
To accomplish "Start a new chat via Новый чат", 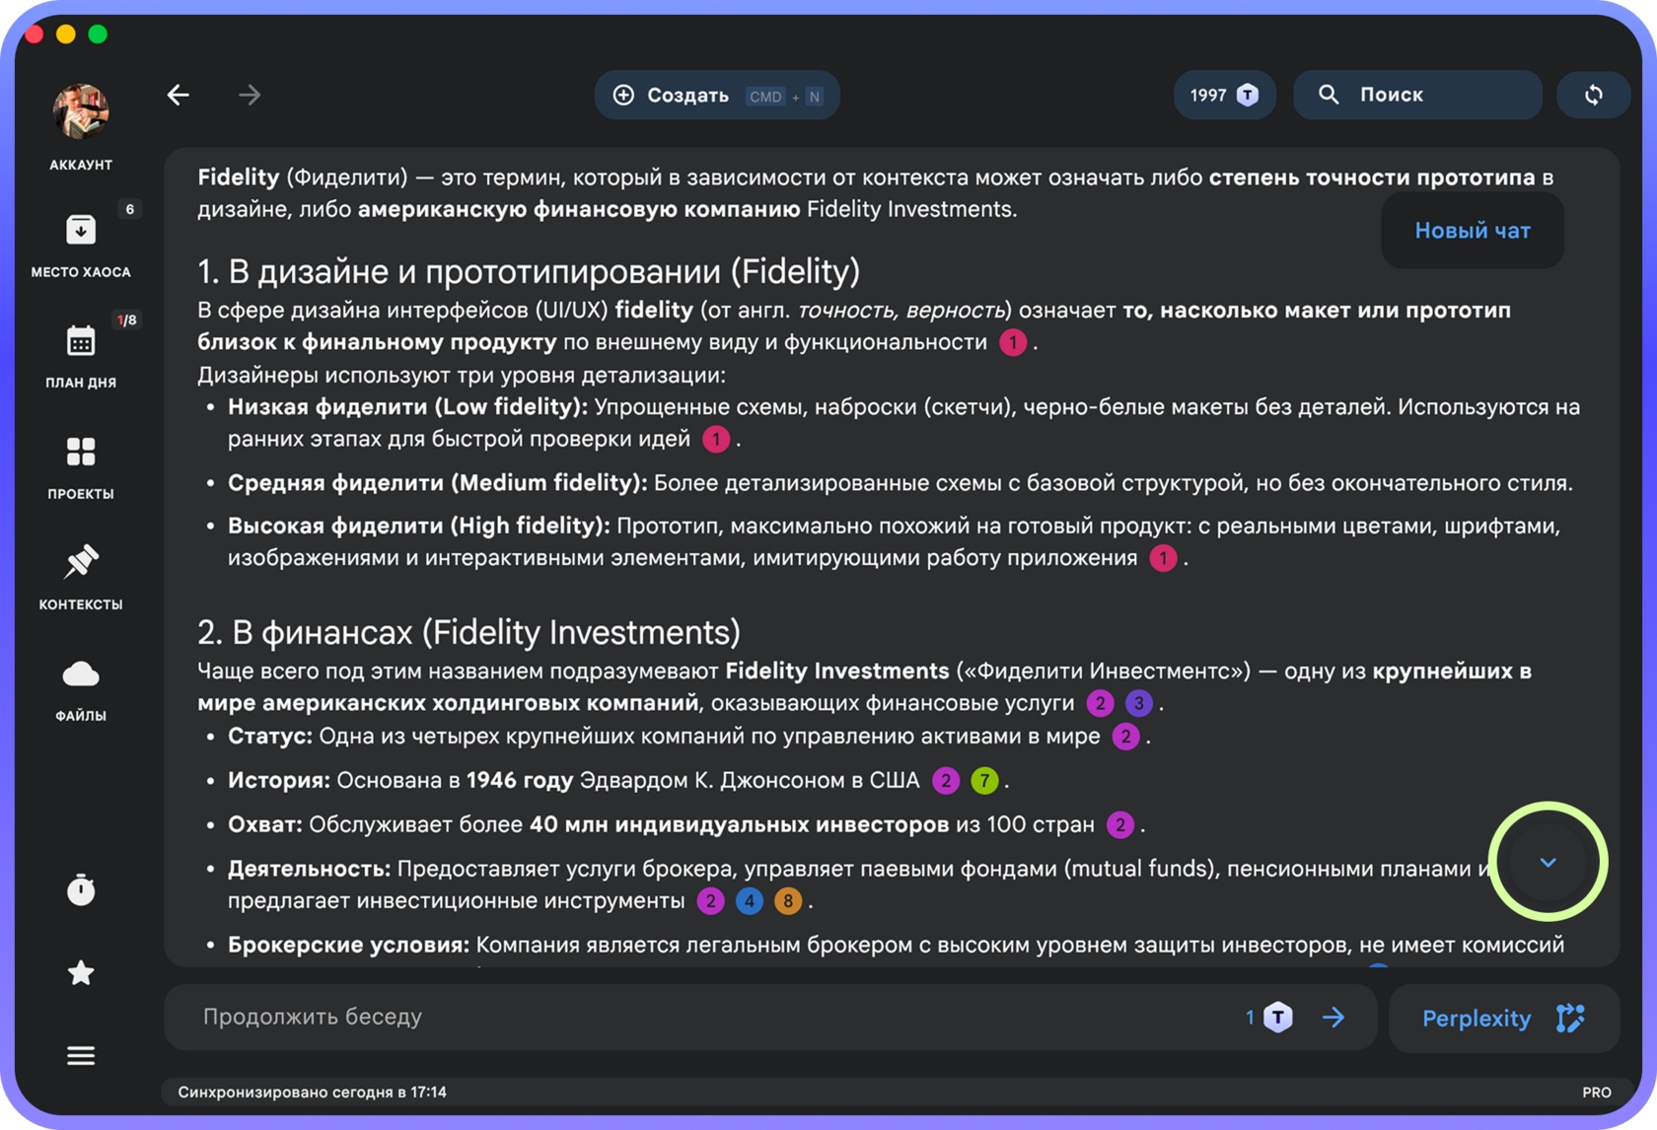I will [1473, 231].
